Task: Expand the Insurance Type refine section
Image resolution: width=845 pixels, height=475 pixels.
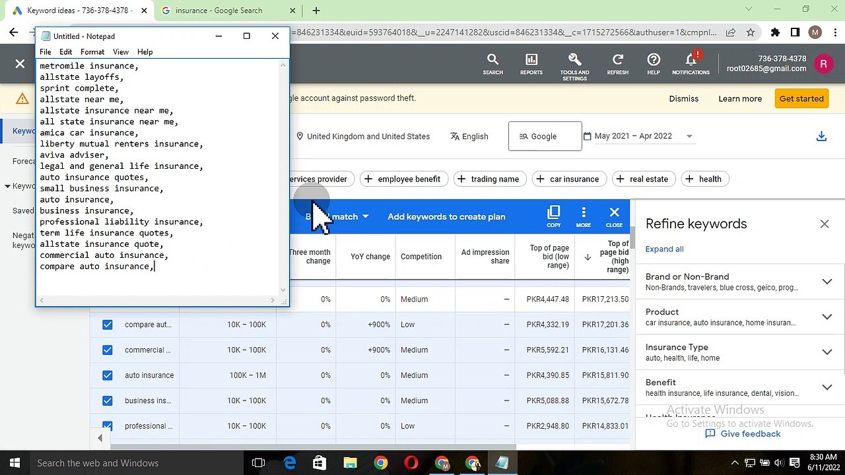Action: click(x=827, y=352)
